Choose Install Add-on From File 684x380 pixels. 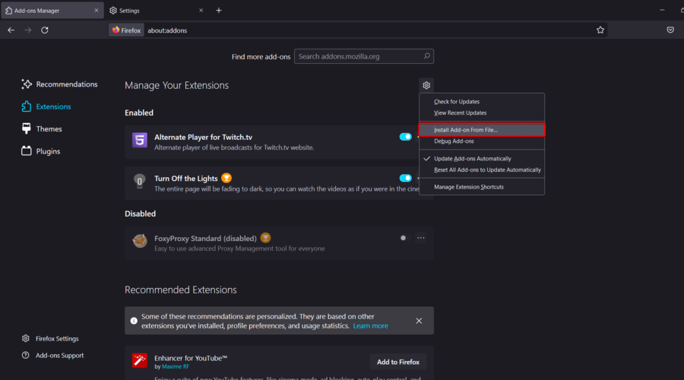482,130
